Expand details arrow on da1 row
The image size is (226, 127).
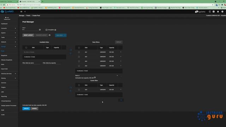[121, 52]
